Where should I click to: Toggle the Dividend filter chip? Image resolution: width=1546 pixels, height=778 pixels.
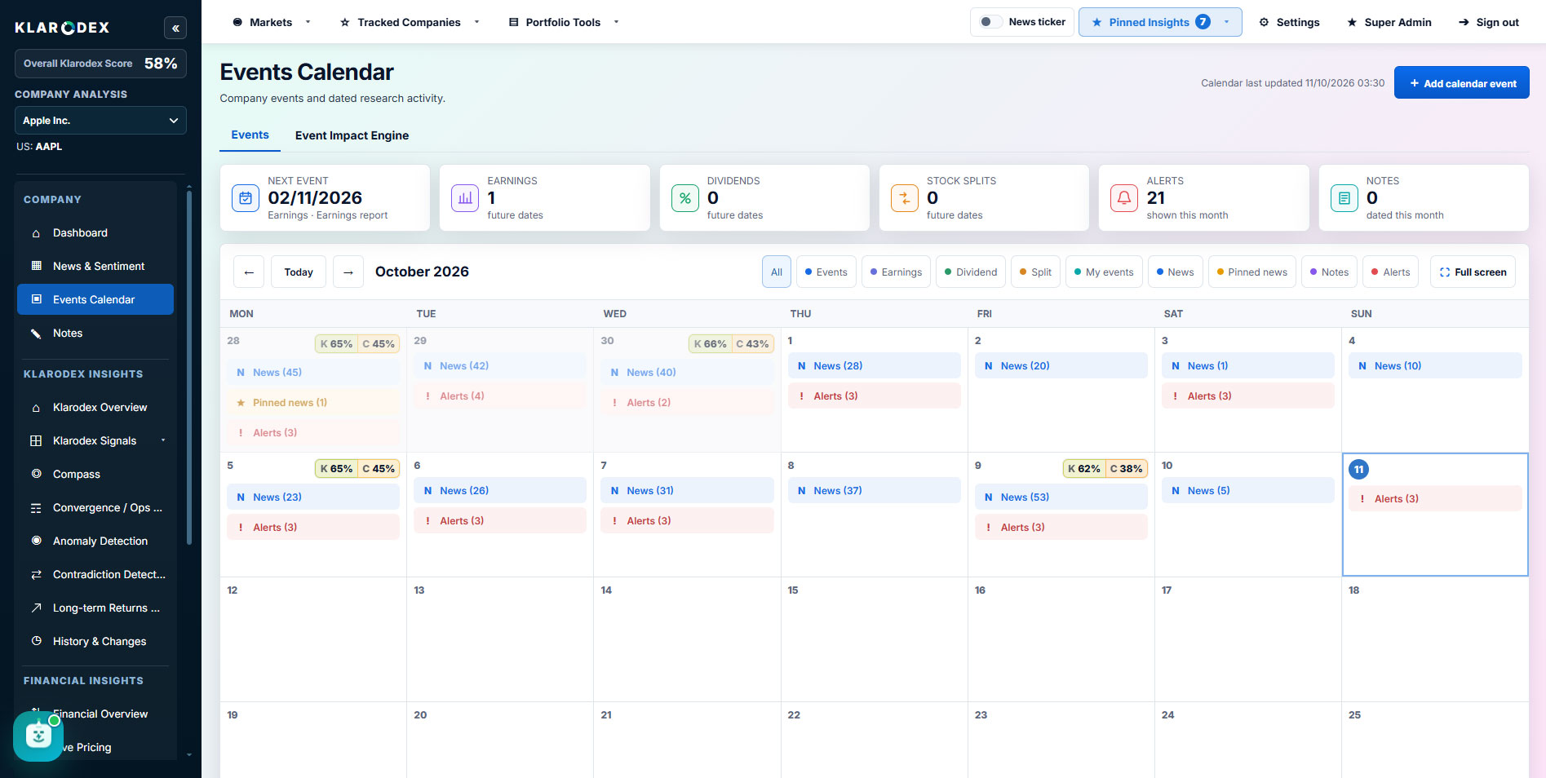pyautogui.click(x=971, y=272)
